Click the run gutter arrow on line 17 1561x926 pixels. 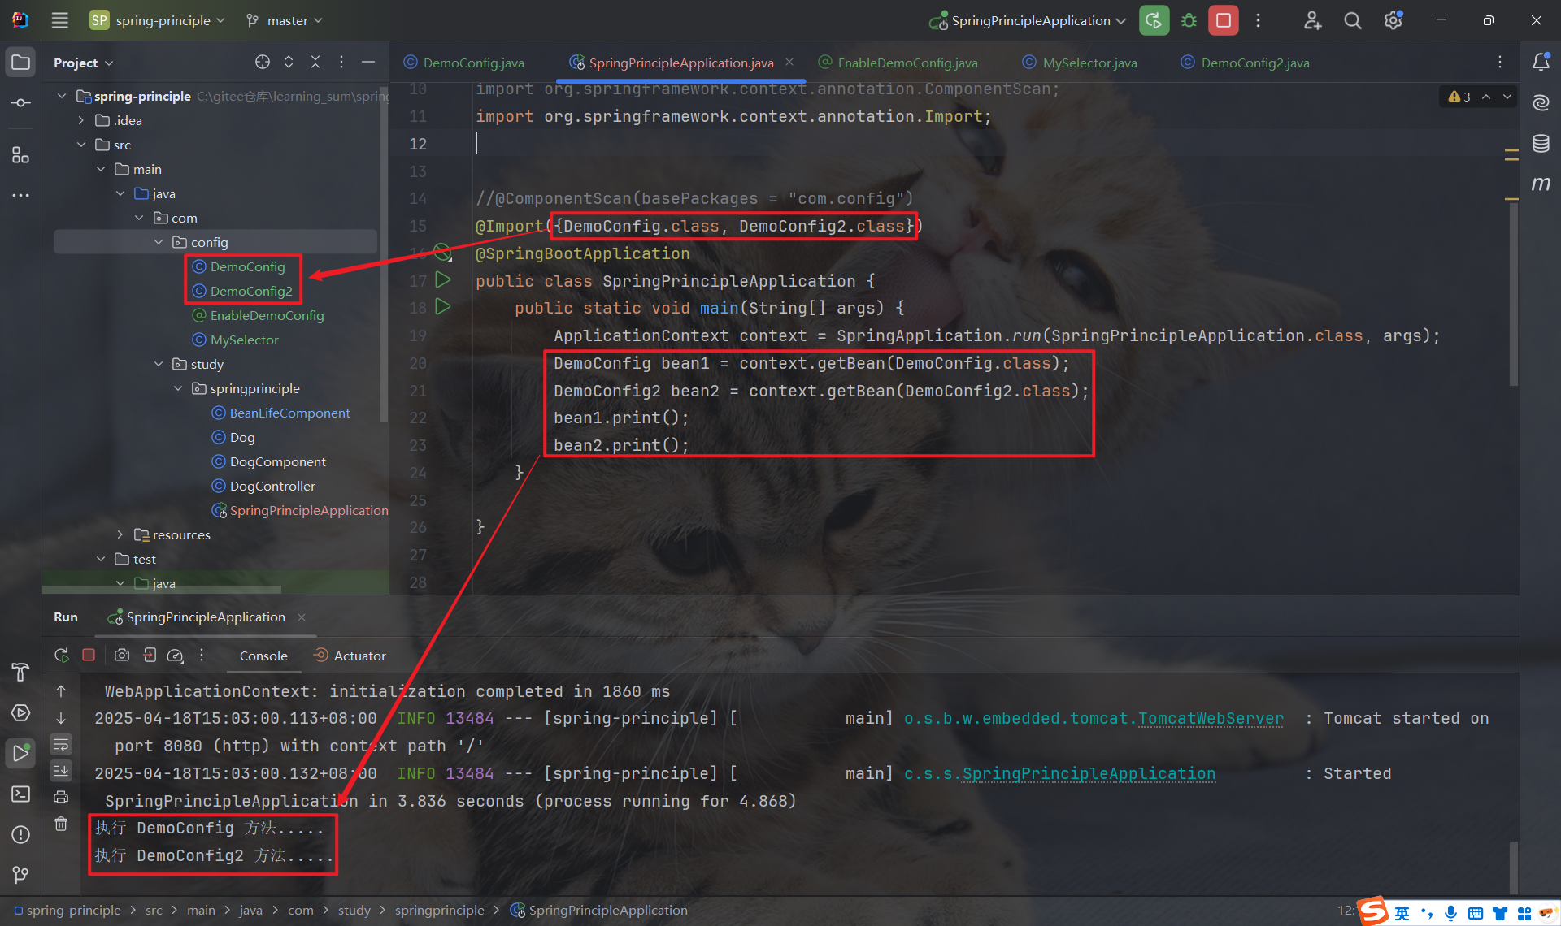click(x=442, y=280)
